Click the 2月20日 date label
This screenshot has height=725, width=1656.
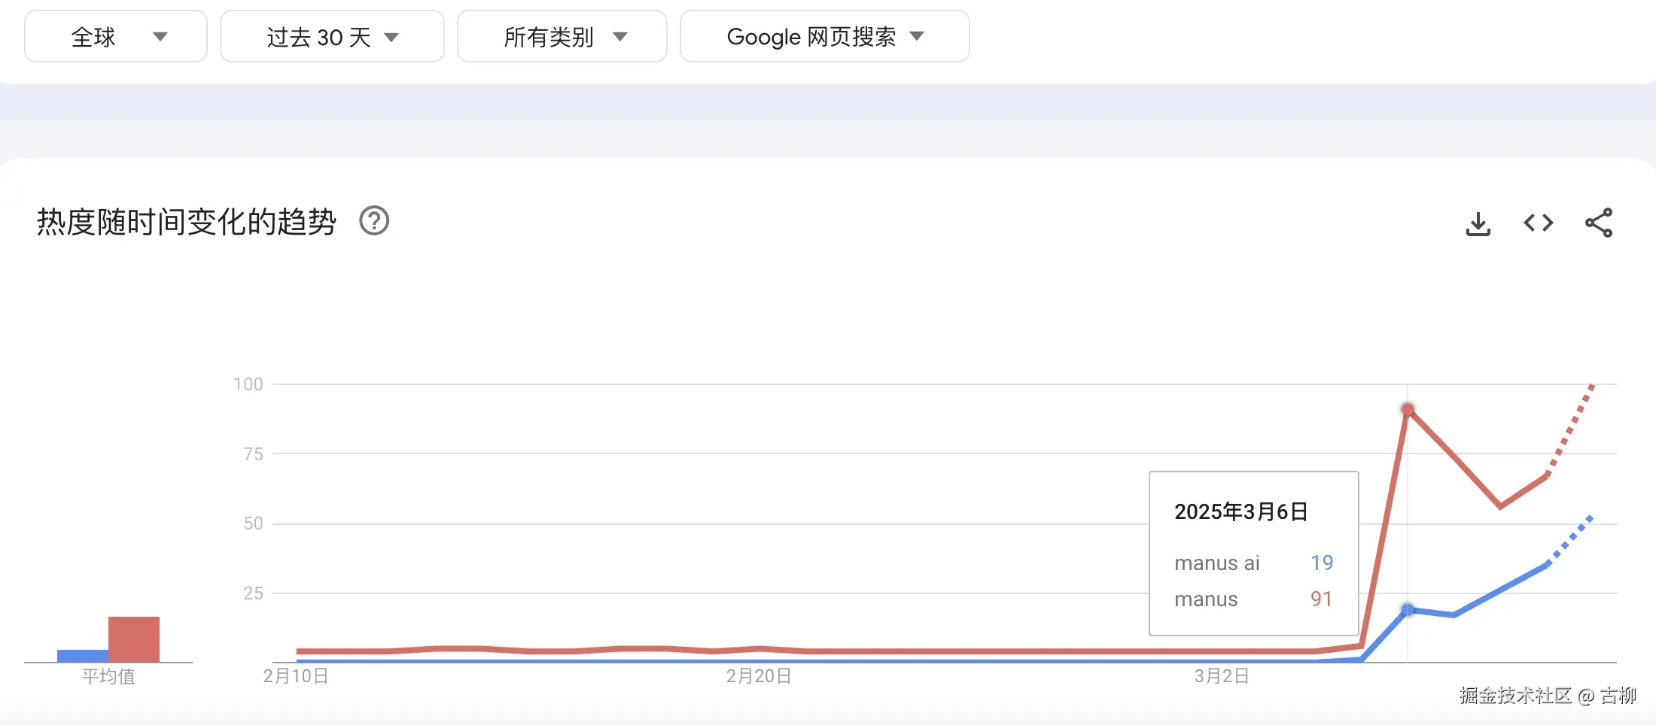(759, 676)
